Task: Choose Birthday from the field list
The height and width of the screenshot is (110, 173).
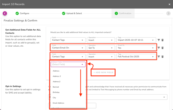Action: (56, 92)
